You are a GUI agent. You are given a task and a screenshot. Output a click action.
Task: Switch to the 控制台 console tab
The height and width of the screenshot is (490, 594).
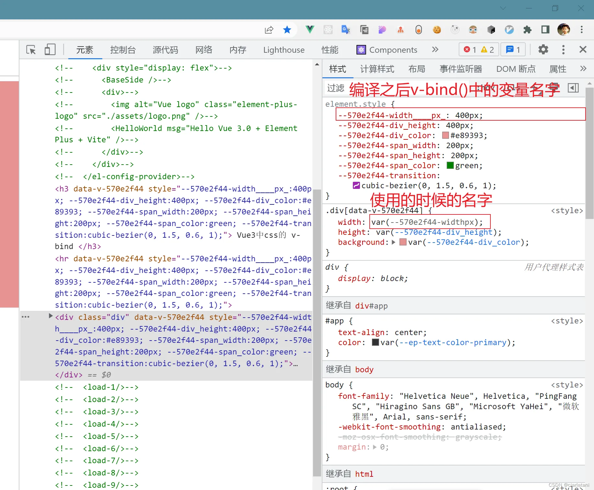pos(123,50)
